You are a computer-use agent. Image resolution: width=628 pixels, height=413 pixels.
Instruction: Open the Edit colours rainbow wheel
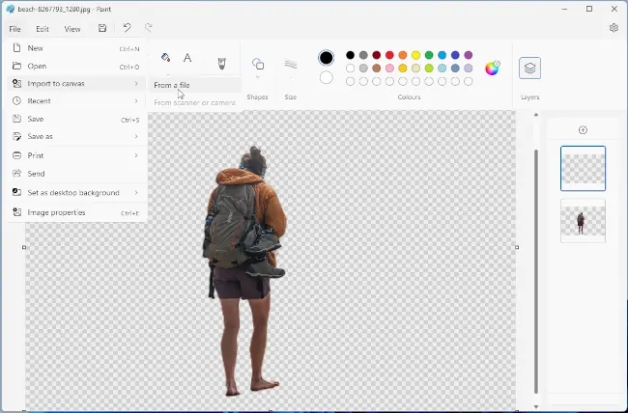492,69
